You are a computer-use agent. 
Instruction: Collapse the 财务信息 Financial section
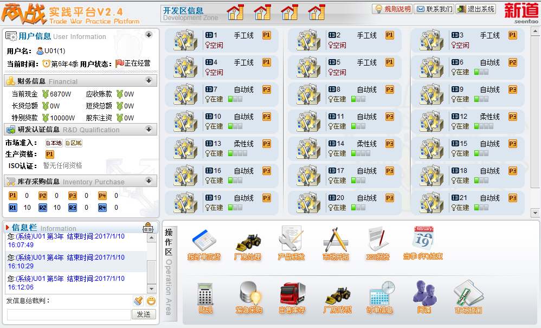coord(149,81)
